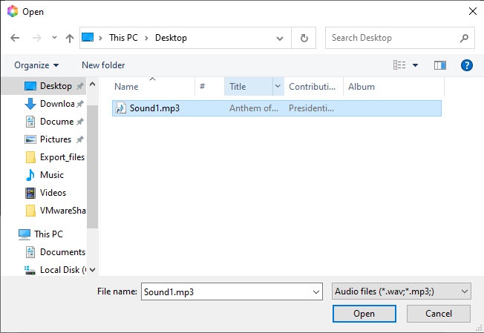This screenshot has width=484, height=333.
Task: Open the Audio files type dropdown
Action: (x=402, y=291)
